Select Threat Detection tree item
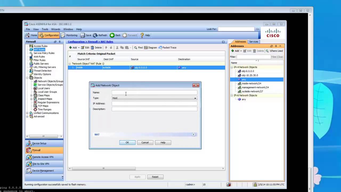Screen dimensions: 341x192 click(x=43, y=71)
